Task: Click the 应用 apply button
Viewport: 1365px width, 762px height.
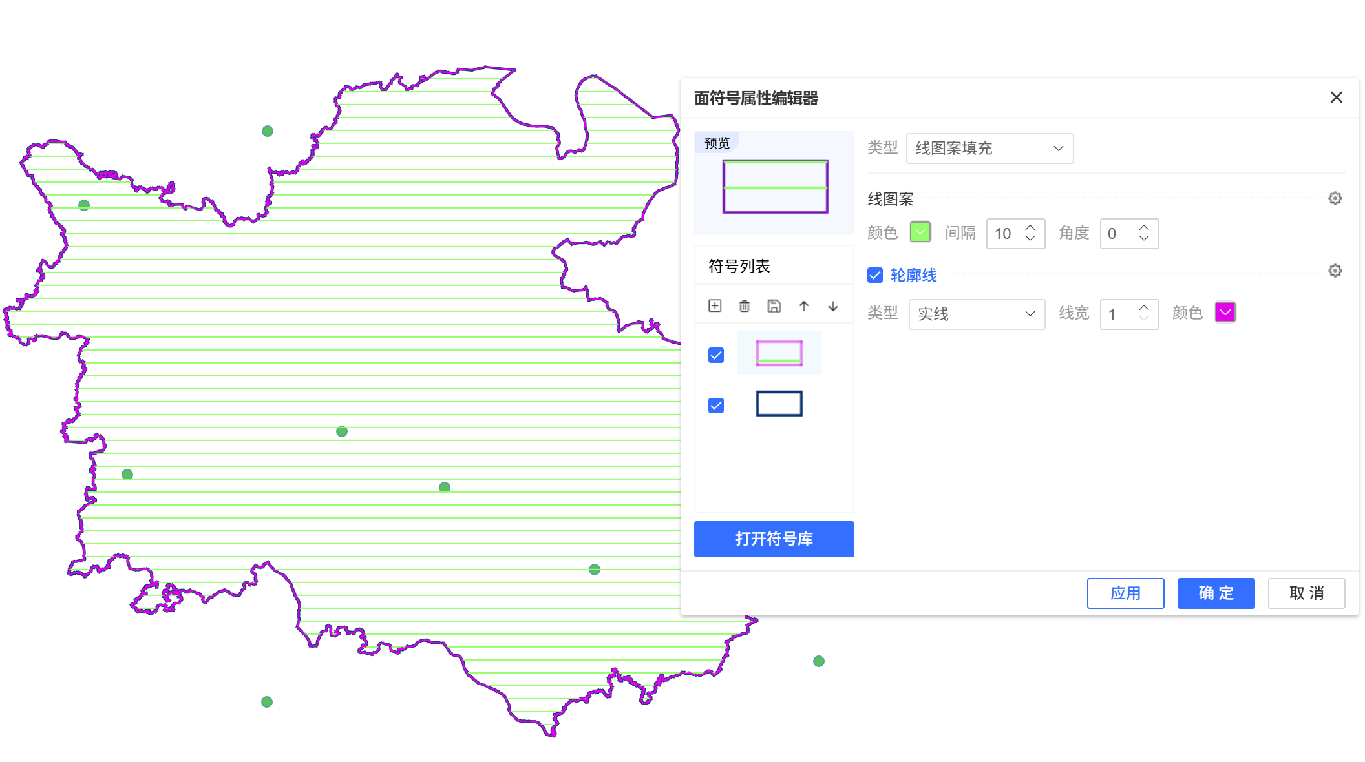Action: pyautogui.click(x=1126, y=593)
